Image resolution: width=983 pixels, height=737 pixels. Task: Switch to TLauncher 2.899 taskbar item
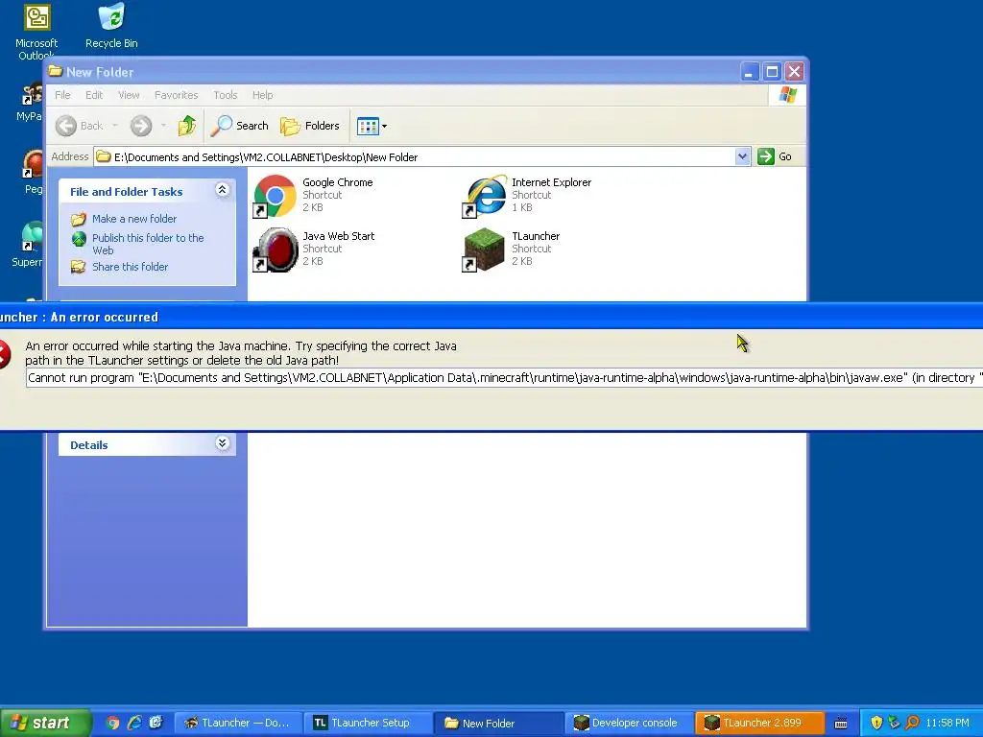point(760,724)
